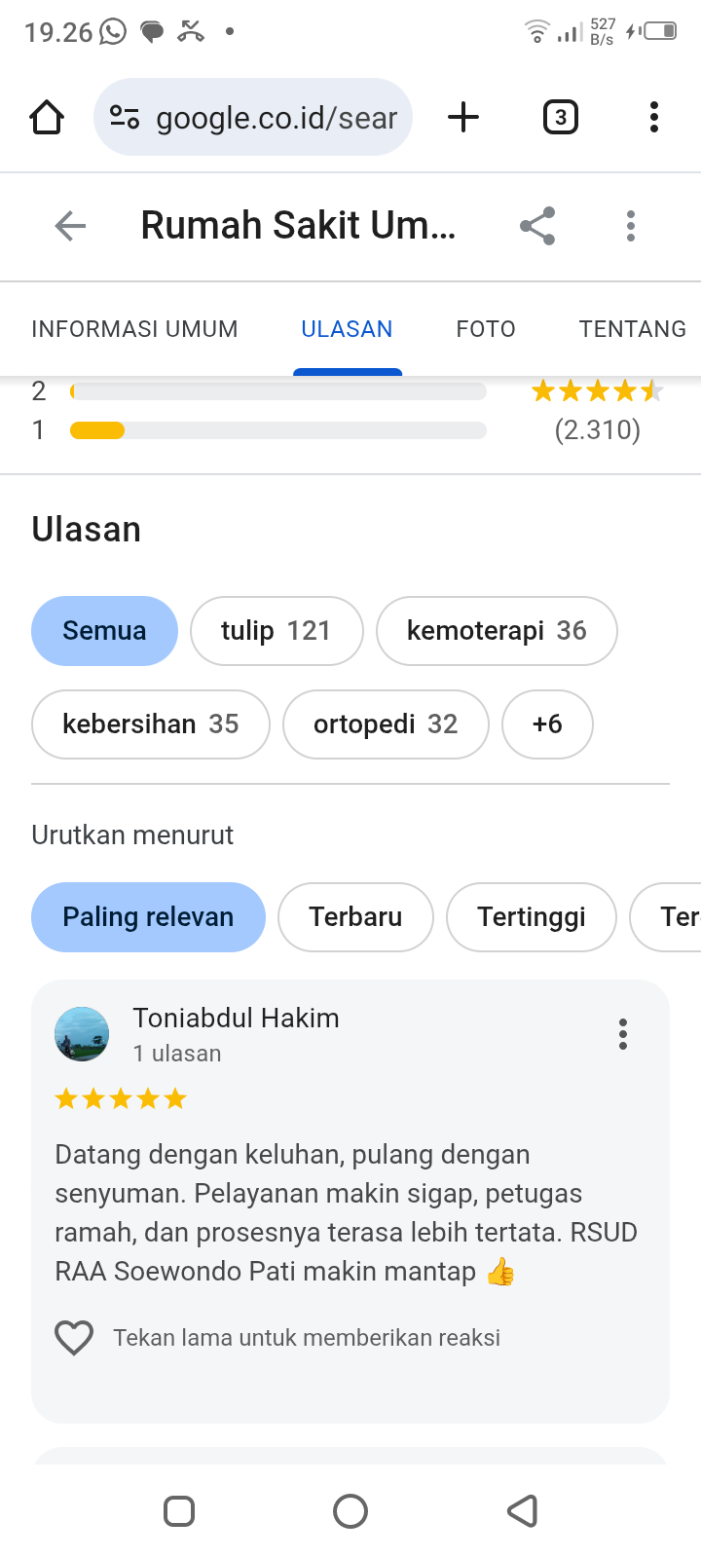Filter reviews by kemoterapi keyword

click(x=497, y=631)
